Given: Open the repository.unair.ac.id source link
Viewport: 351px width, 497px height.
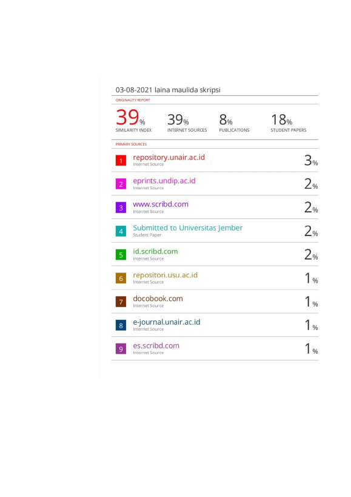Looking at the screenshot, I should pos(169,158).
